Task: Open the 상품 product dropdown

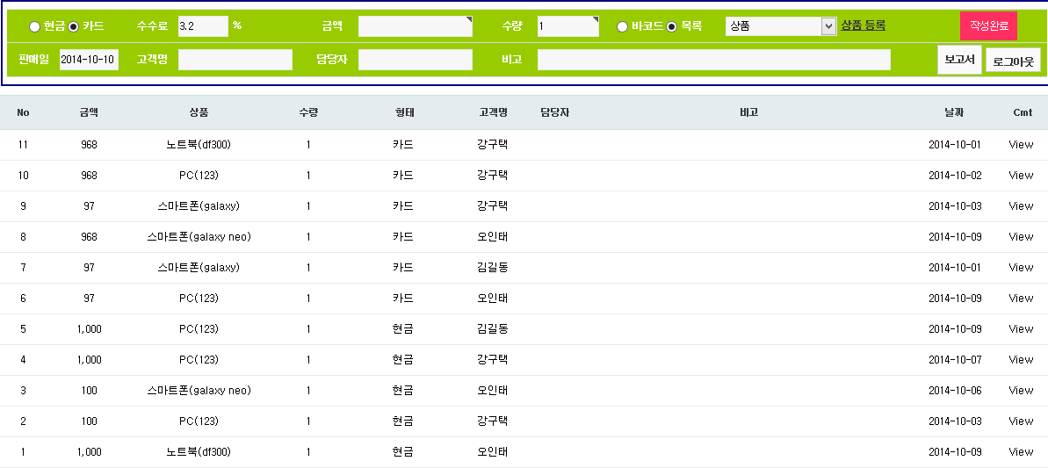Action: [780, 26]
